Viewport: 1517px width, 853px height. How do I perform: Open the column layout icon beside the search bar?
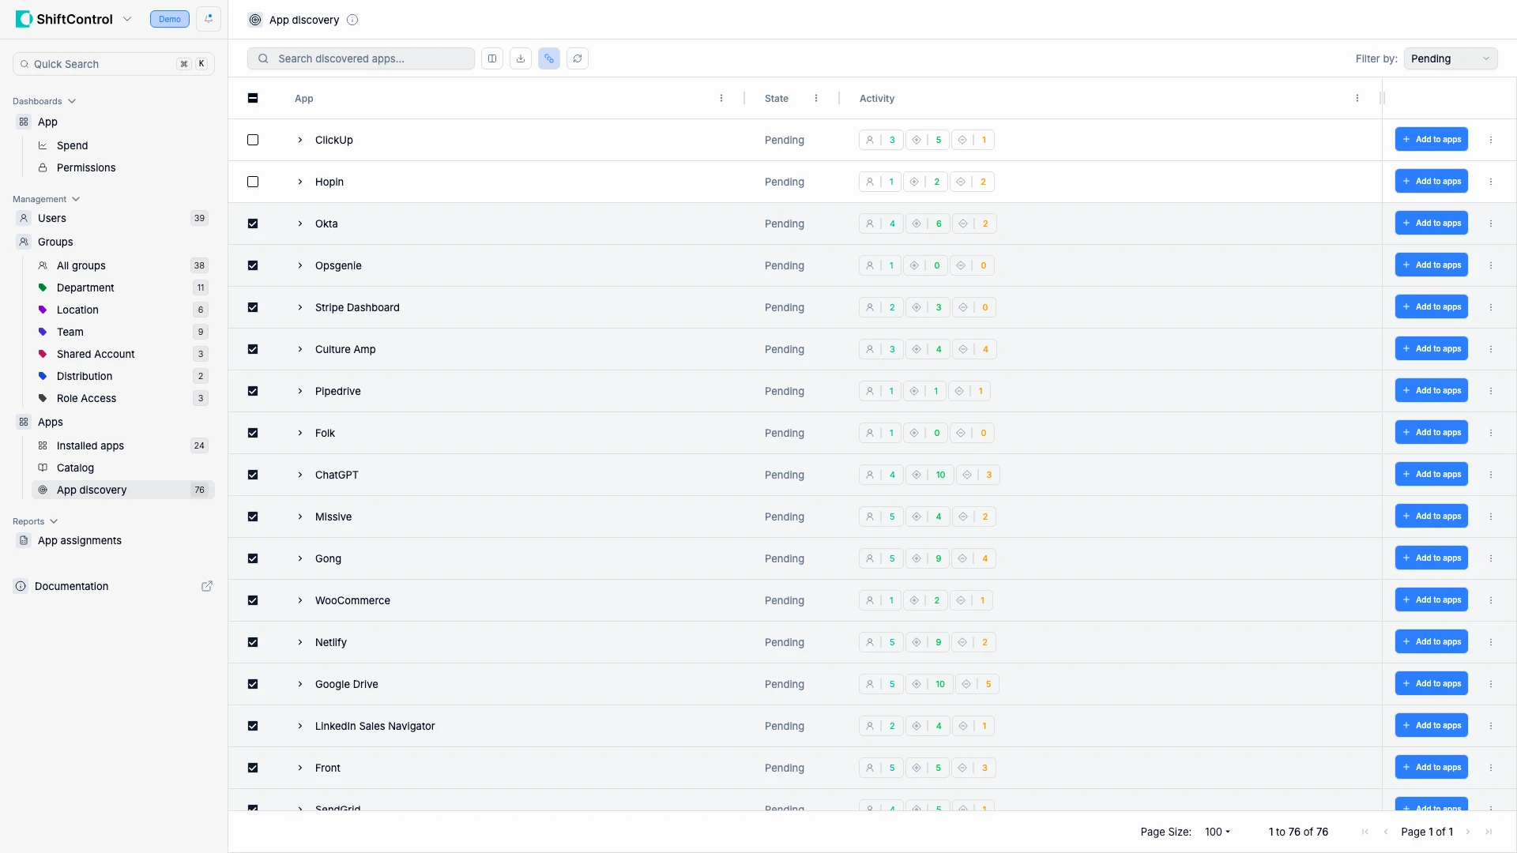point(491,58)
